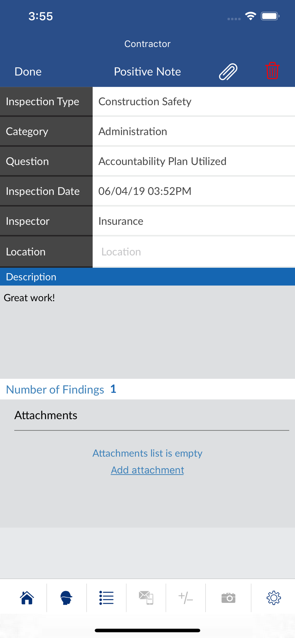Tap the Number of Findings value
This screenshot has width=295, height=638.
pos(113,389)
